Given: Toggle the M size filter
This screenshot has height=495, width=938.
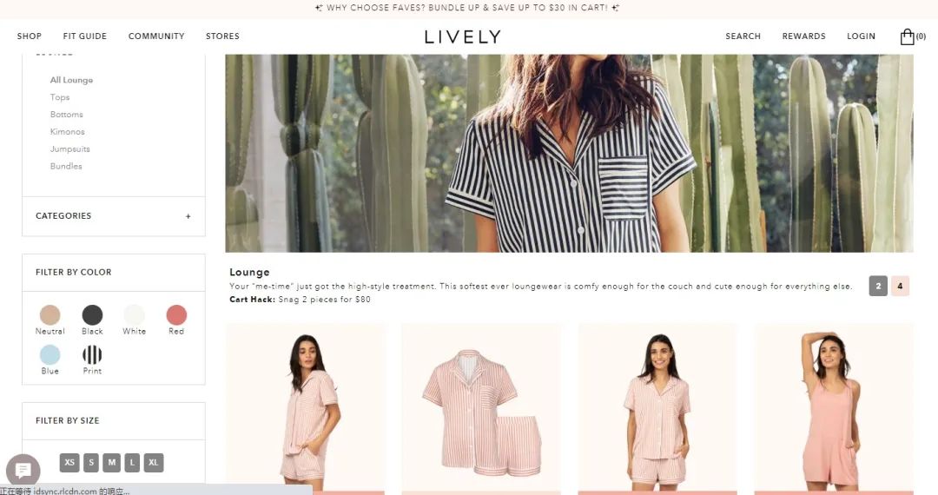Looking at the screenshot, I should 112,462.
